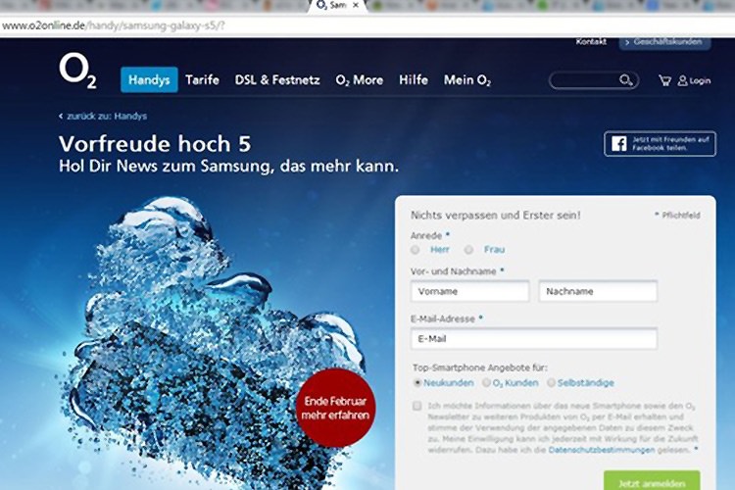Select the Frau radio button
The image size is (735, 490).
pyautogui.click(x=468, y=250)
